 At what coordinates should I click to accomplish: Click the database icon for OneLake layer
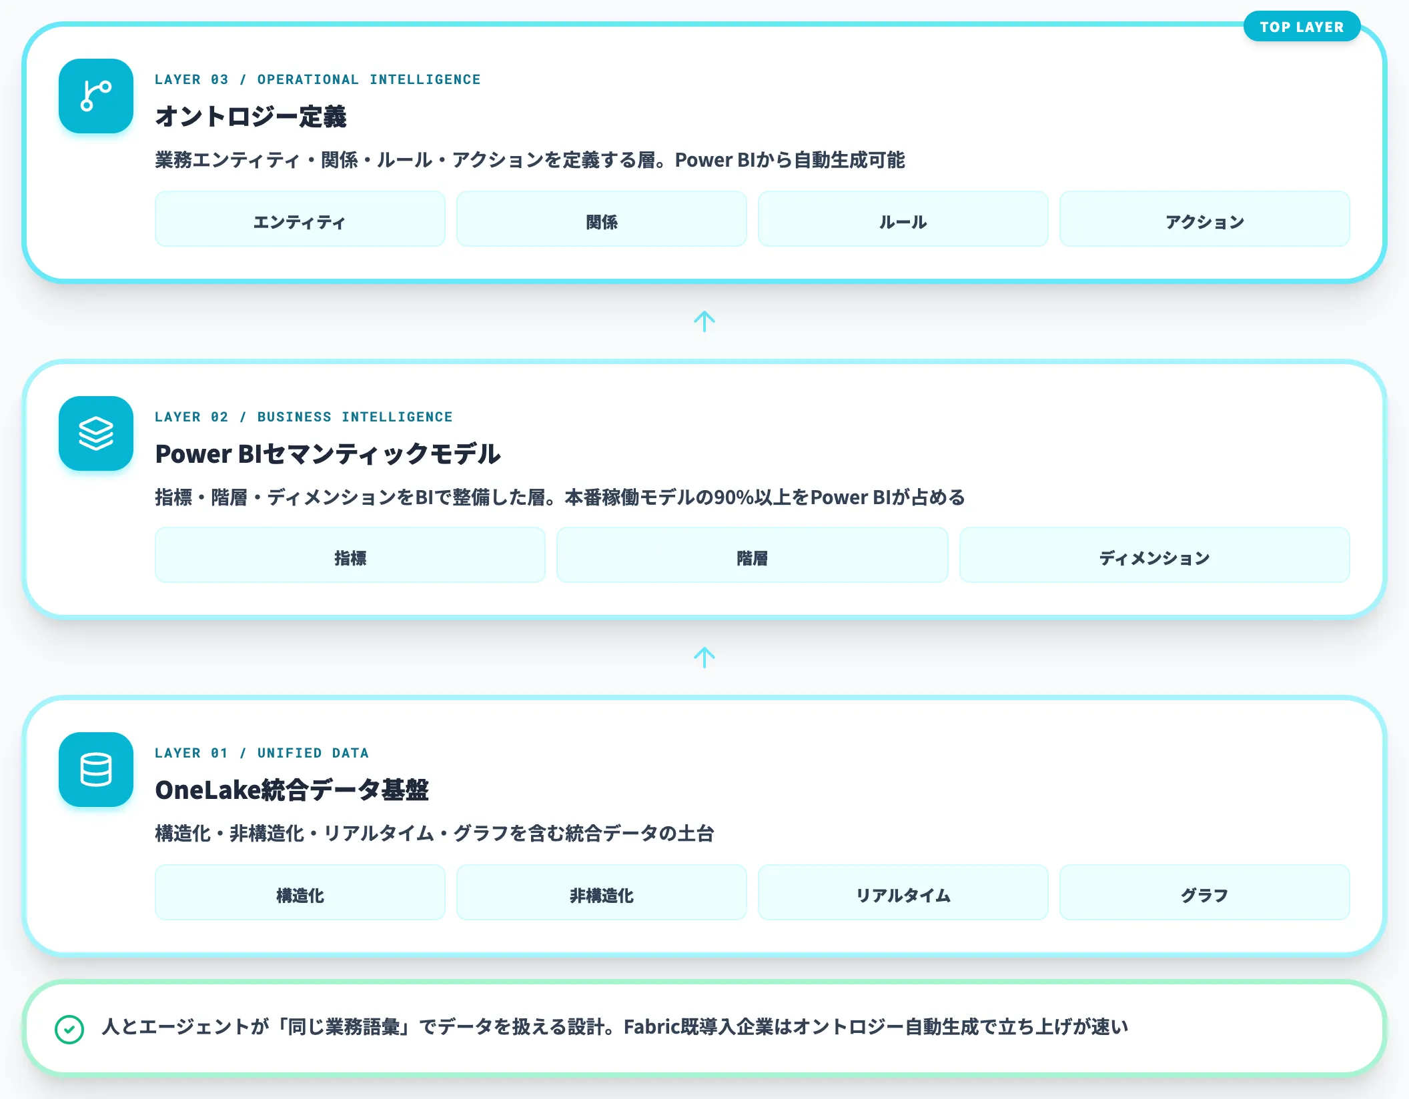pos(96,770)
